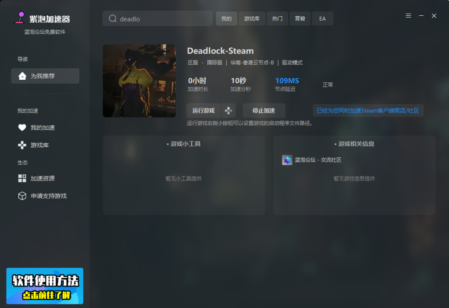Click the 暂无小工具提供 placeholder text

tap(184, 179)
